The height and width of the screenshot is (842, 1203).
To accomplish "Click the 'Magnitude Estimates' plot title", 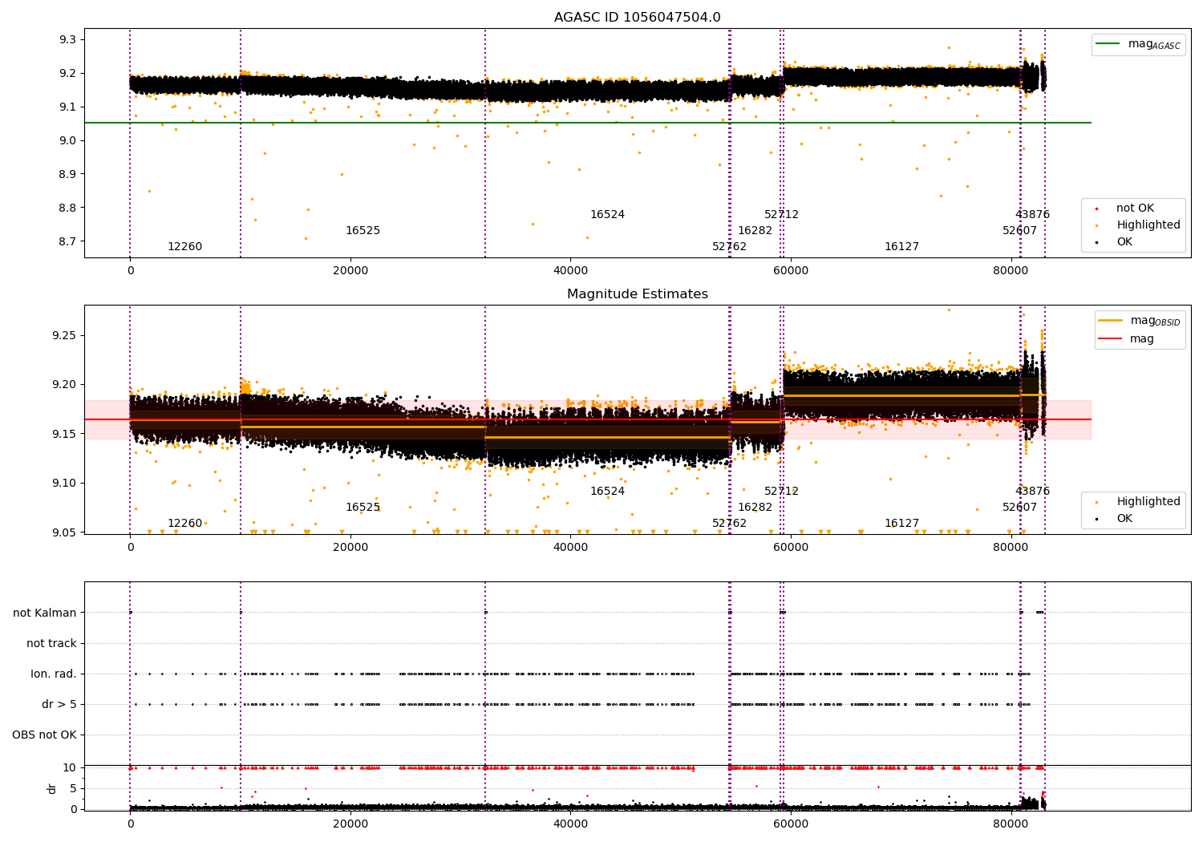I will tap(637, 294).
